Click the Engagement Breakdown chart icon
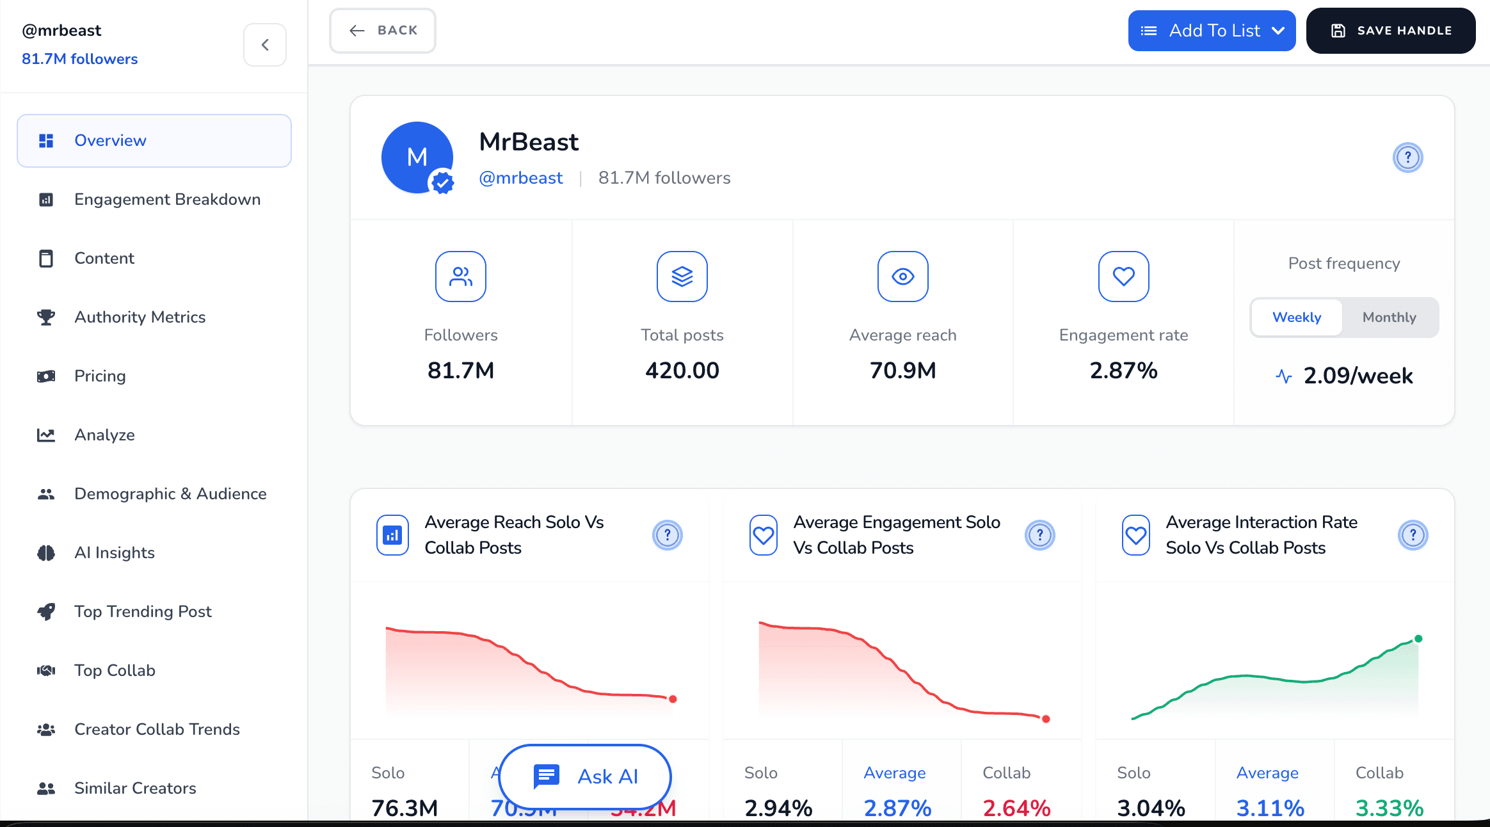This screenshot has width=1490, height=827. click(46, 199)
